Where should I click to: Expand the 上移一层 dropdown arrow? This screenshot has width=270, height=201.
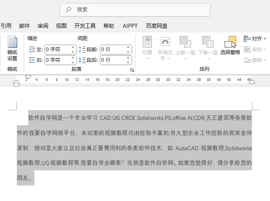[186, 59]
